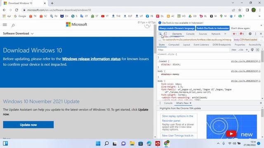Image resolution: width=264 pixels, height=148 pixels.
Task: Open the Properties tab
Action: pyautogui.click(x=240, y=45)
